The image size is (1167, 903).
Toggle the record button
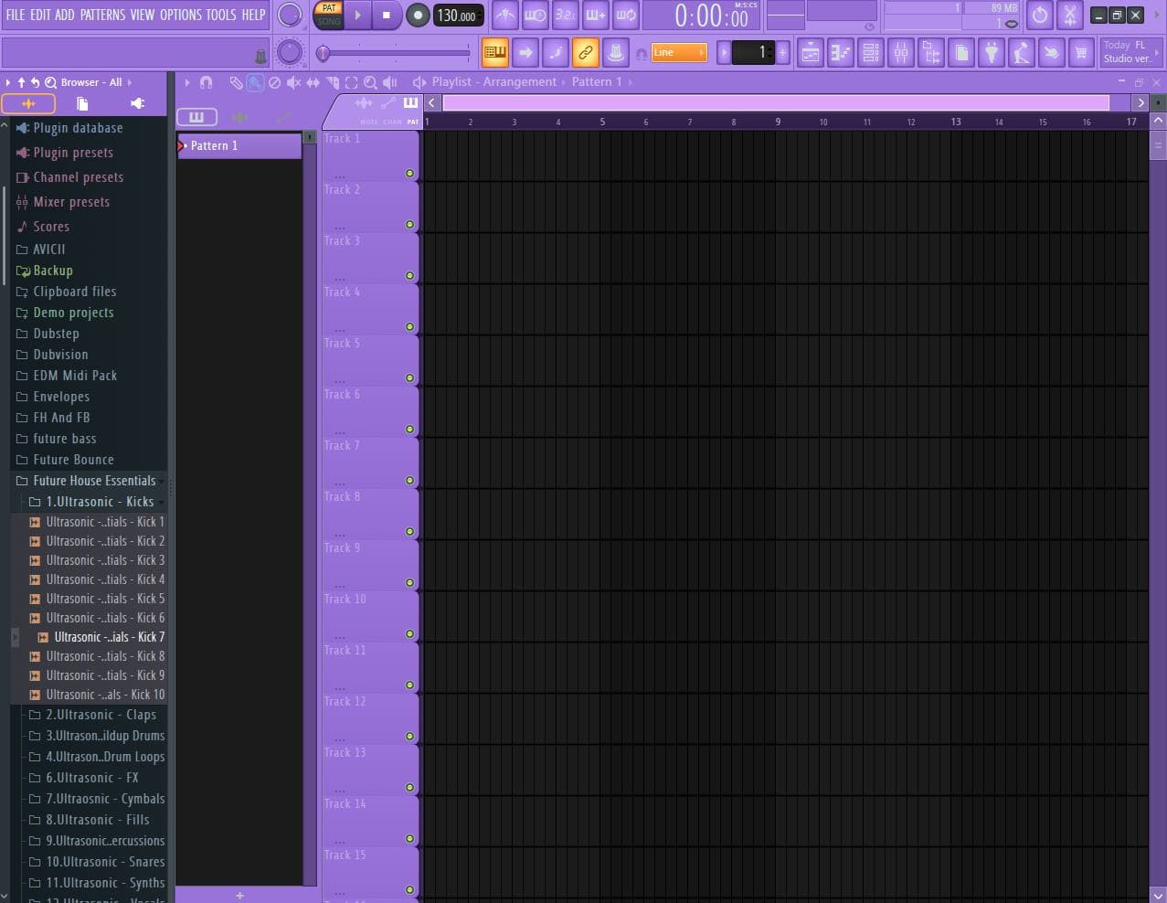coord(418,15)
